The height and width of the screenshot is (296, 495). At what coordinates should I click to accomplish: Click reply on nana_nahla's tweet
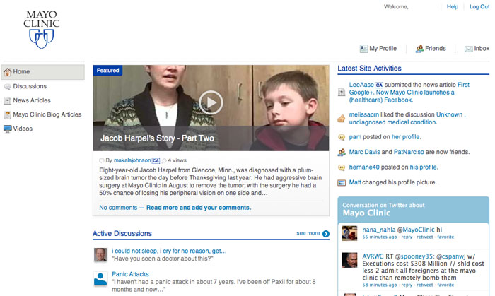tap(407, 237)
